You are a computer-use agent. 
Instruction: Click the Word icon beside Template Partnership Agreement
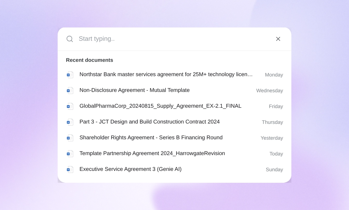[x=70, y=153]
